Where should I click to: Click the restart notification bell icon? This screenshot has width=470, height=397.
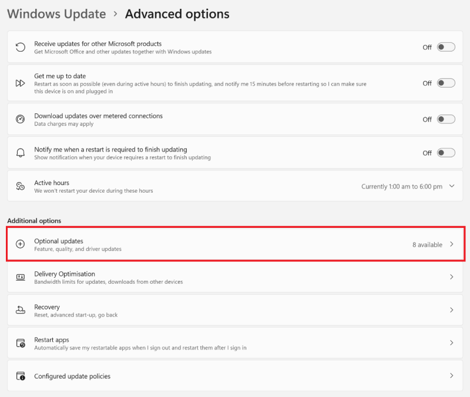(x=19, y=152)
